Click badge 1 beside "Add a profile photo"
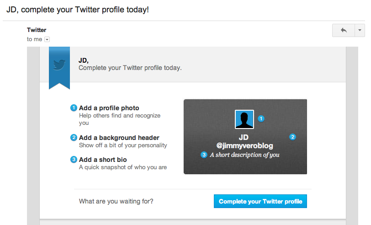The width and height of the screenshot is (371, 225). tap(74, 108)
